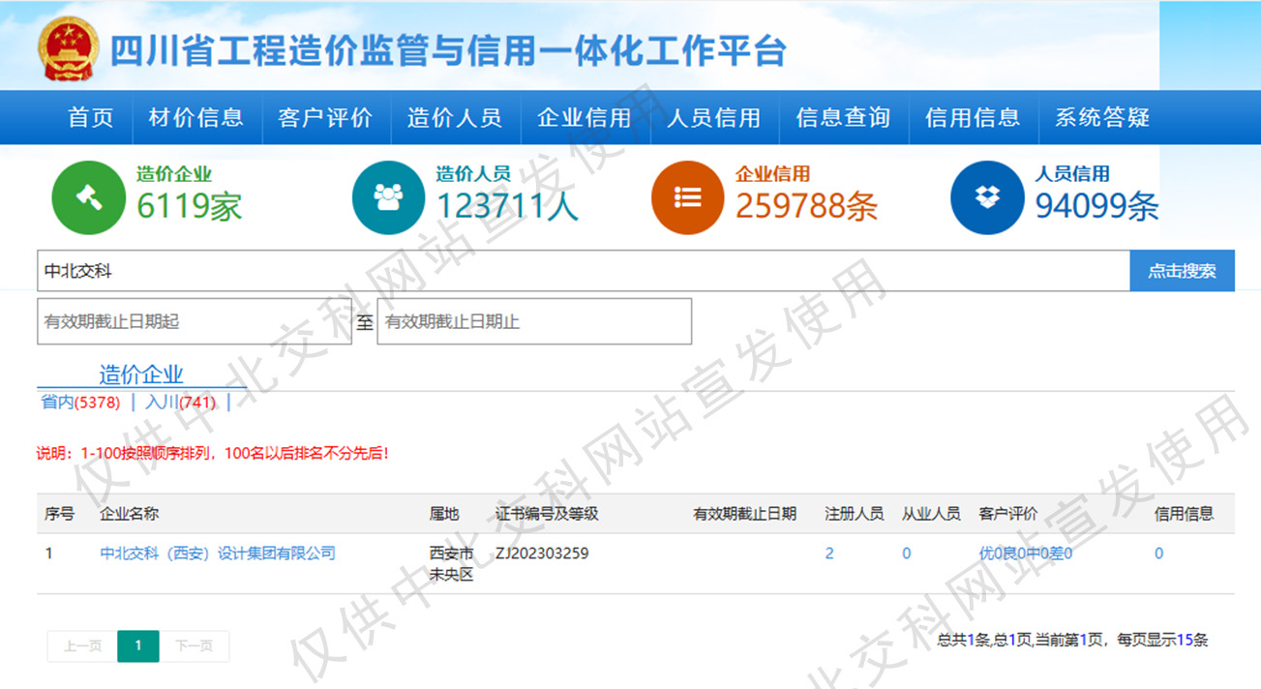Image resolution: width=1261 pixels, height=689 pixels.
Task: Open 中北交科（西安）设计集团有限公司 company link
Action: click(218, 554)
